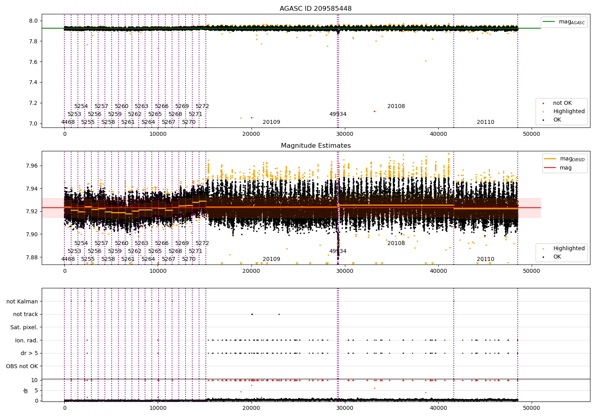Click the 7.96 y-axis tick in Magnitude Estimates
596x417 pixels.
pos(32,166)
